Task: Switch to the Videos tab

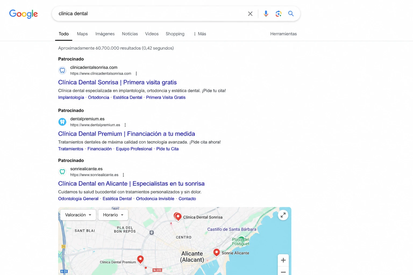Action: click(152, 34)
